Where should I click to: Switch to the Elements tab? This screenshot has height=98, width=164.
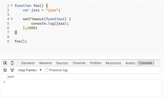[x=28, y=63]
